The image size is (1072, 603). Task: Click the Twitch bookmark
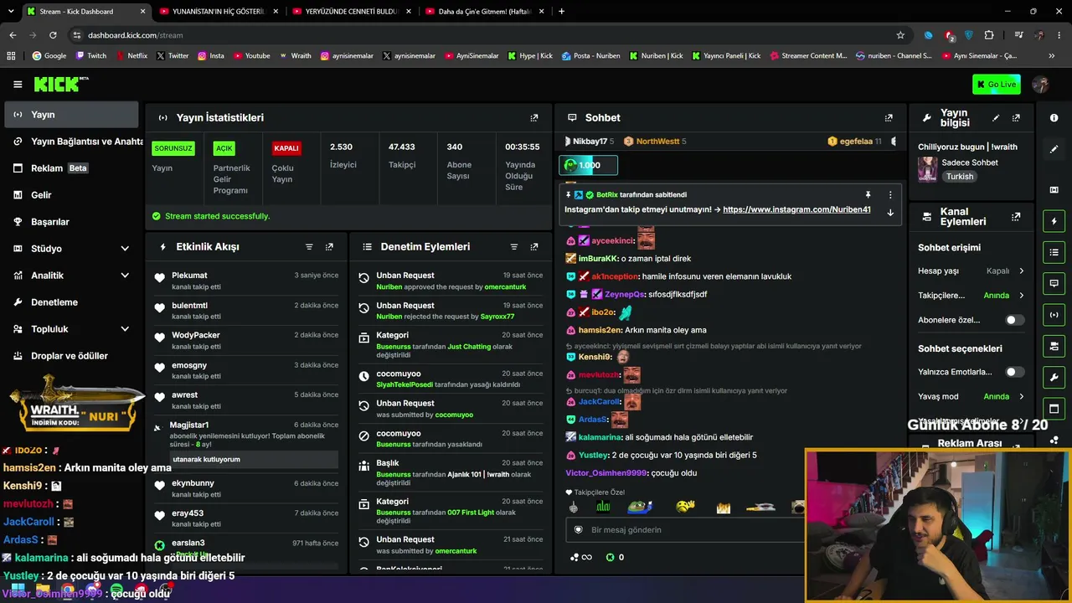pyautogui.click(x=91, y=56)
